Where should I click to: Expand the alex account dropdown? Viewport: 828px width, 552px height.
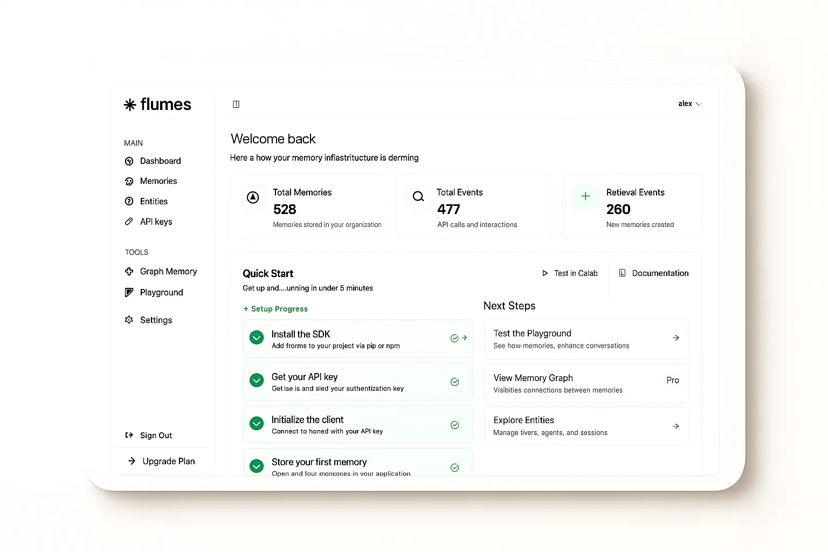[689, 103]
